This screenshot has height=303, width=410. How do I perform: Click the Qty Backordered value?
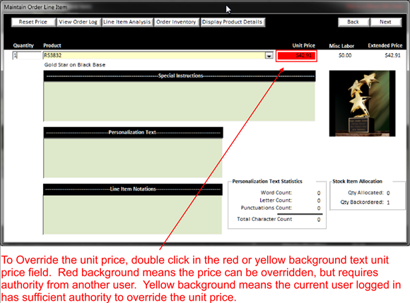(x=388, y=203)
